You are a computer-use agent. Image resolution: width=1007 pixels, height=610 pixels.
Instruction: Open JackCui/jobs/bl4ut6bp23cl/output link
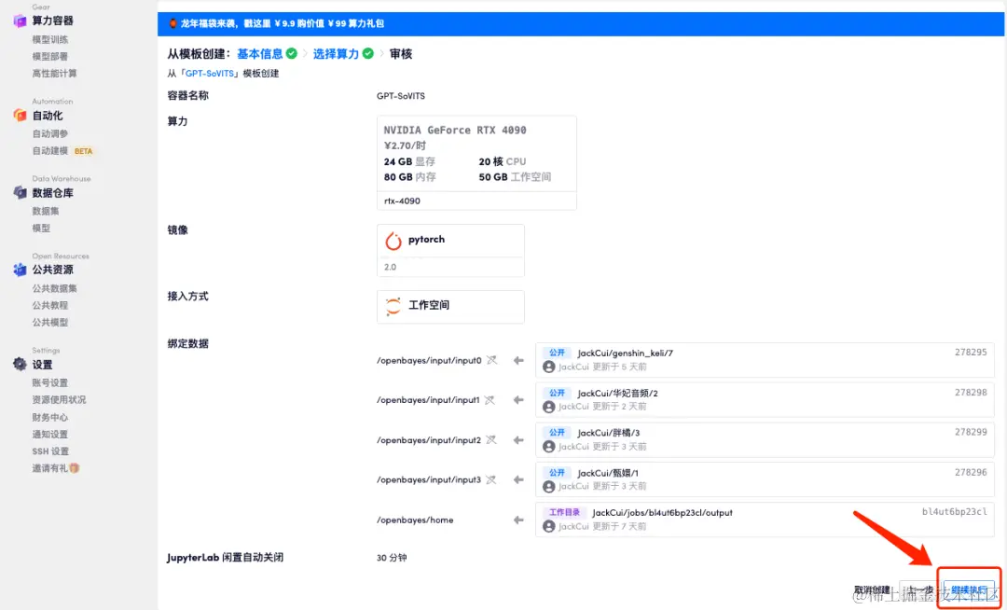click(x=662, y=512)
